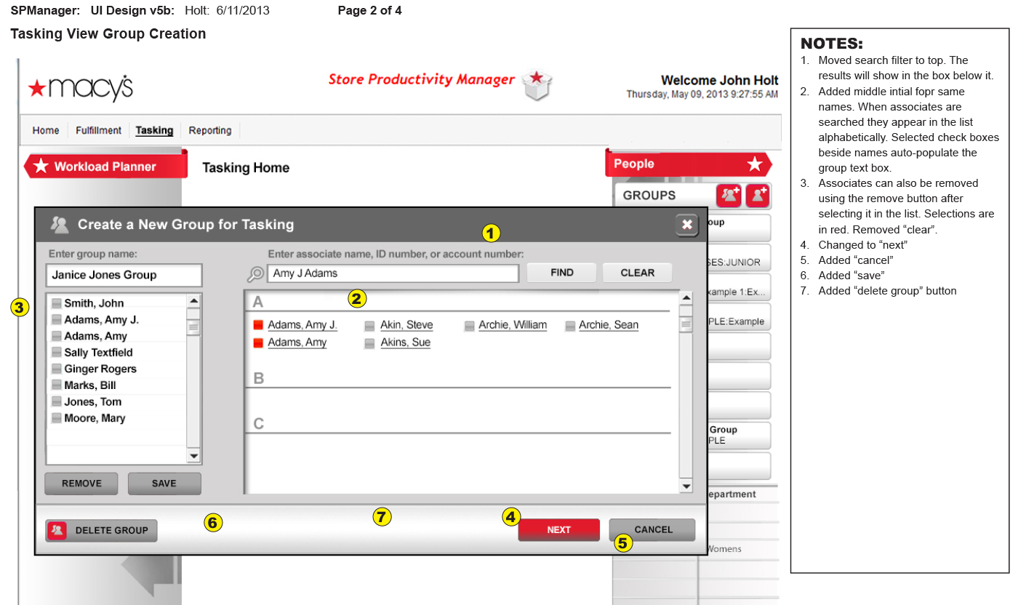Select checkbox beside Smith, John in group list
The image size is (1026, 605).
tap(56, 304)
